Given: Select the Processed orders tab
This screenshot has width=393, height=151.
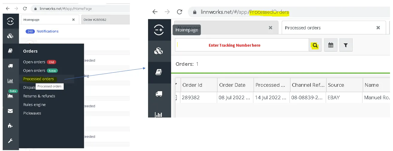Looking at the screenshot, I should 333,28.
